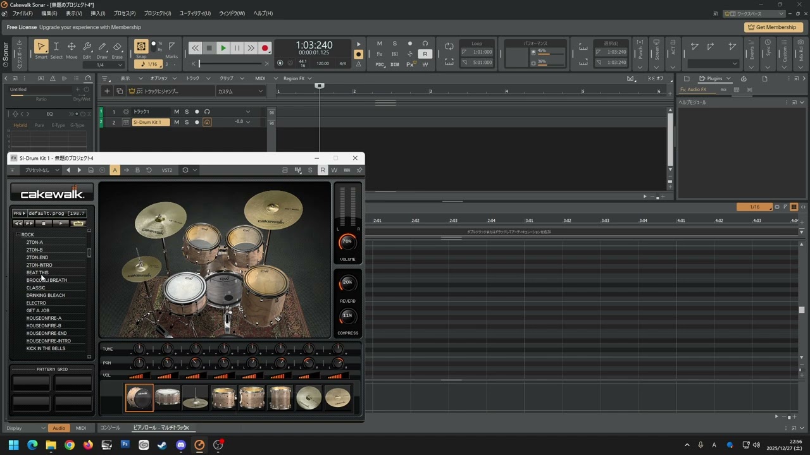Select the DRINKING BLEACH pattern
This screenshot has height=455, width=810.
pos(46,295)
